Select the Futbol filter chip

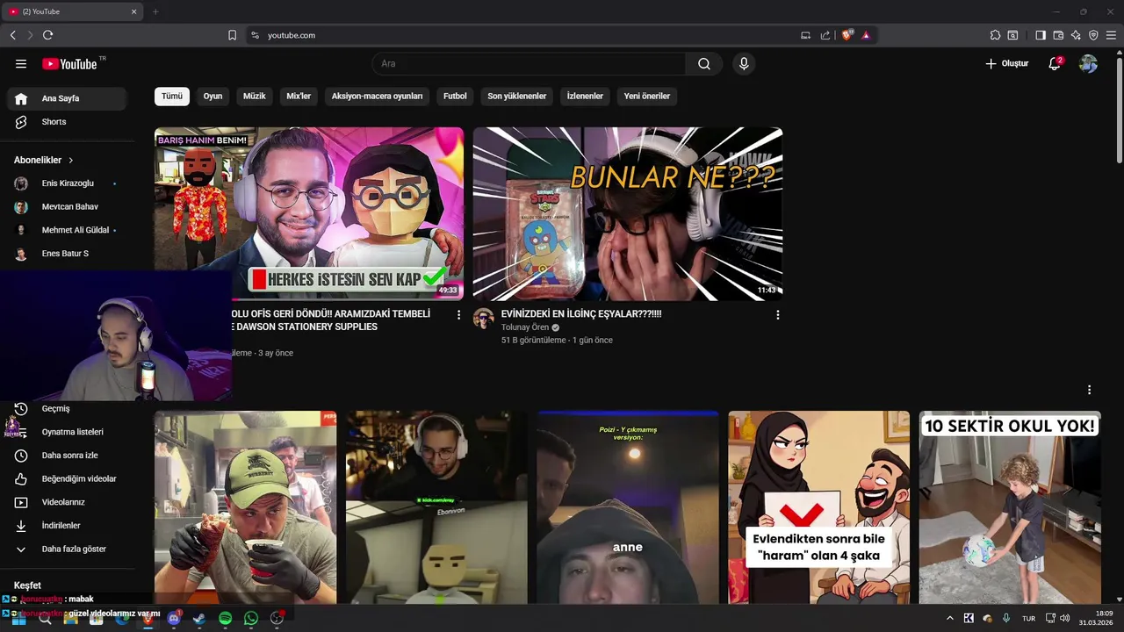tap(455, 97)
